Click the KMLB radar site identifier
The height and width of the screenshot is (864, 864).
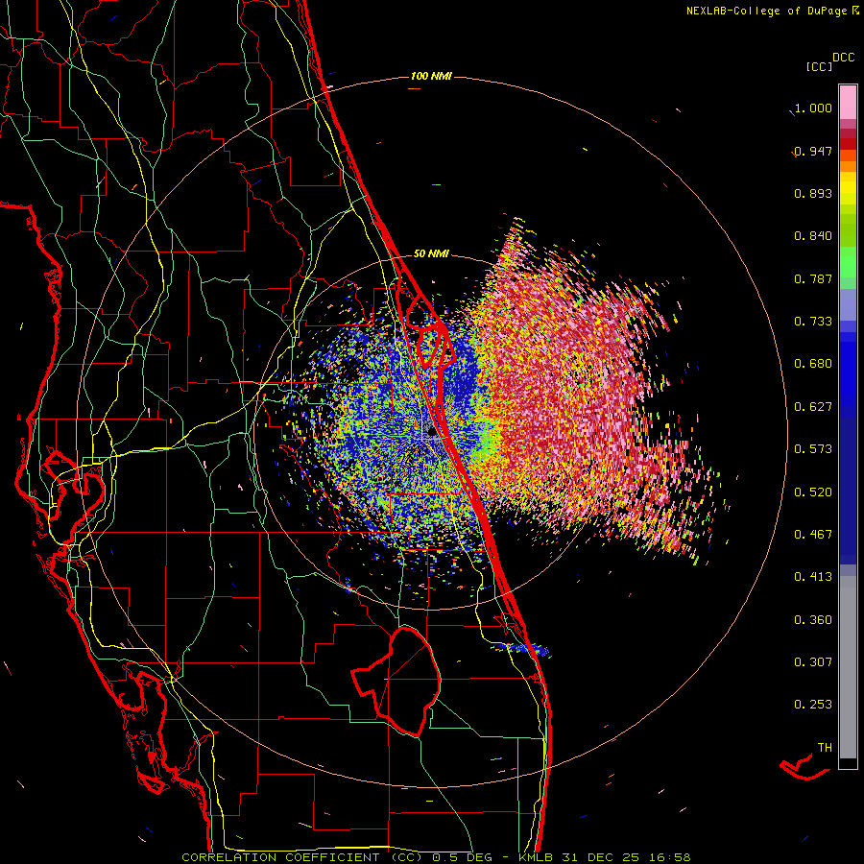tap(537, 857)
